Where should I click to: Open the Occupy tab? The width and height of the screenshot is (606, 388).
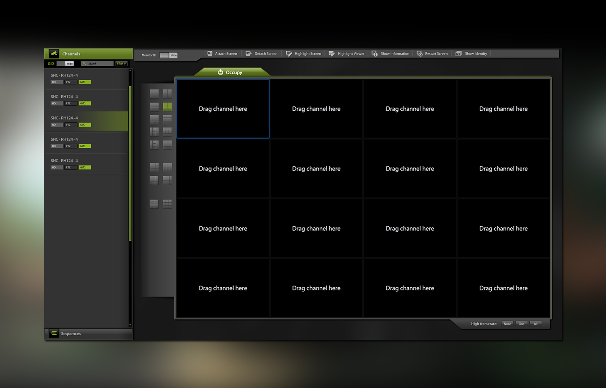(230, 72)
